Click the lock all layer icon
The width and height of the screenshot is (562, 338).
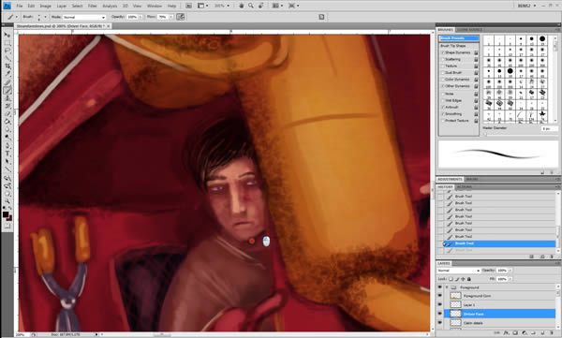[469, 279]
